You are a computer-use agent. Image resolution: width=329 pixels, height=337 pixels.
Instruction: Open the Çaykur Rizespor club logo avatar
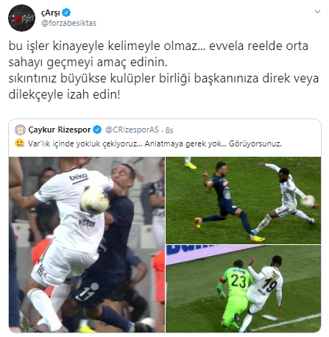click(x=20, y=130)
